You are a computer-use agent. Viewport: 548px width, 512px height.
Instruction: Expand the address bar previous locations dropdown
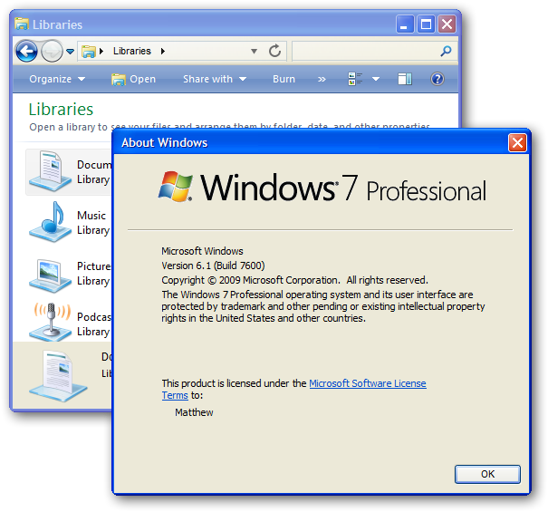coord(255,52)
